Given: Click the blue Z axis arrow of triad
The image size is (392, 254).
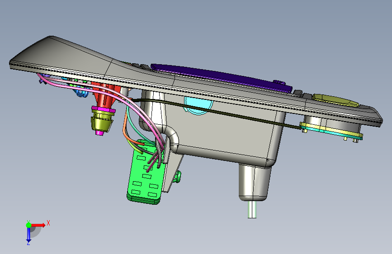Looking at the screenshot, I should (x=28, y=235).
